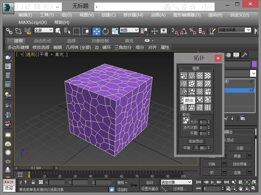
Task: Toggle Spinner Snap in toolbar
Action: tap(202, 31)
